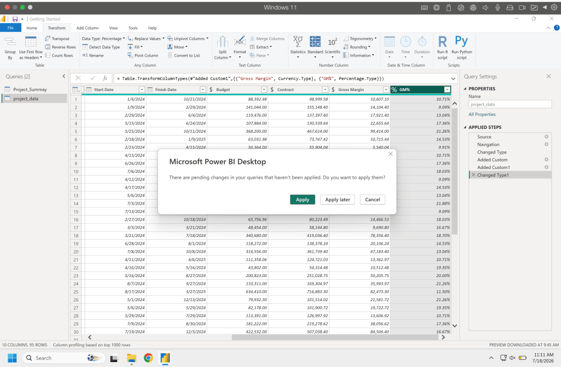The height and width of the screenshot is (367, 561).
Task: Expand the formula bar
Action: (454, 78)
